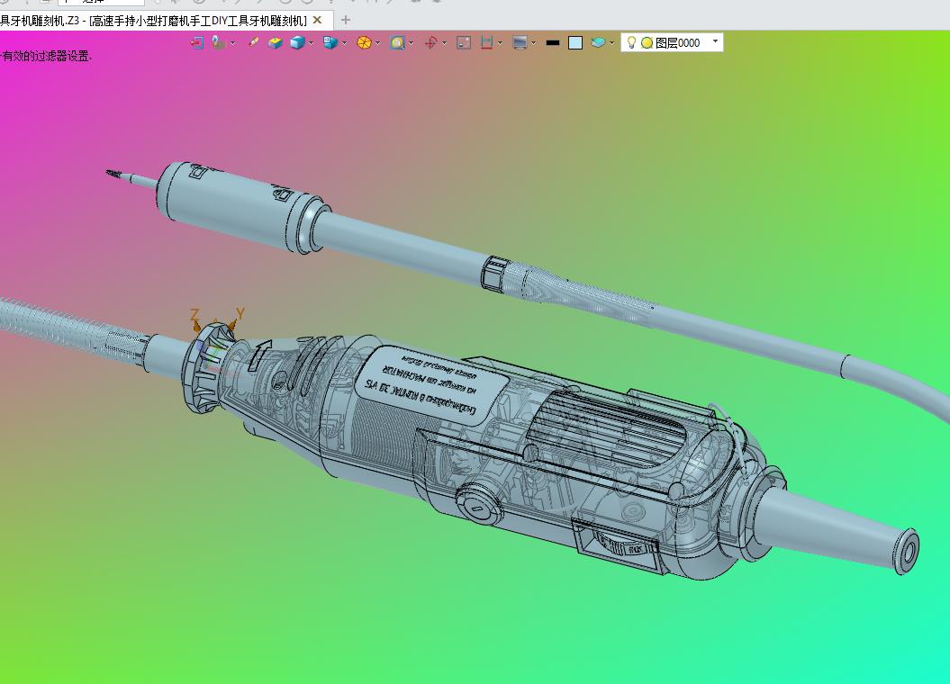Open dropdown next to paint bucket icon
The width and height of the screenshot is (950, 684).
(x=232, y=43)
